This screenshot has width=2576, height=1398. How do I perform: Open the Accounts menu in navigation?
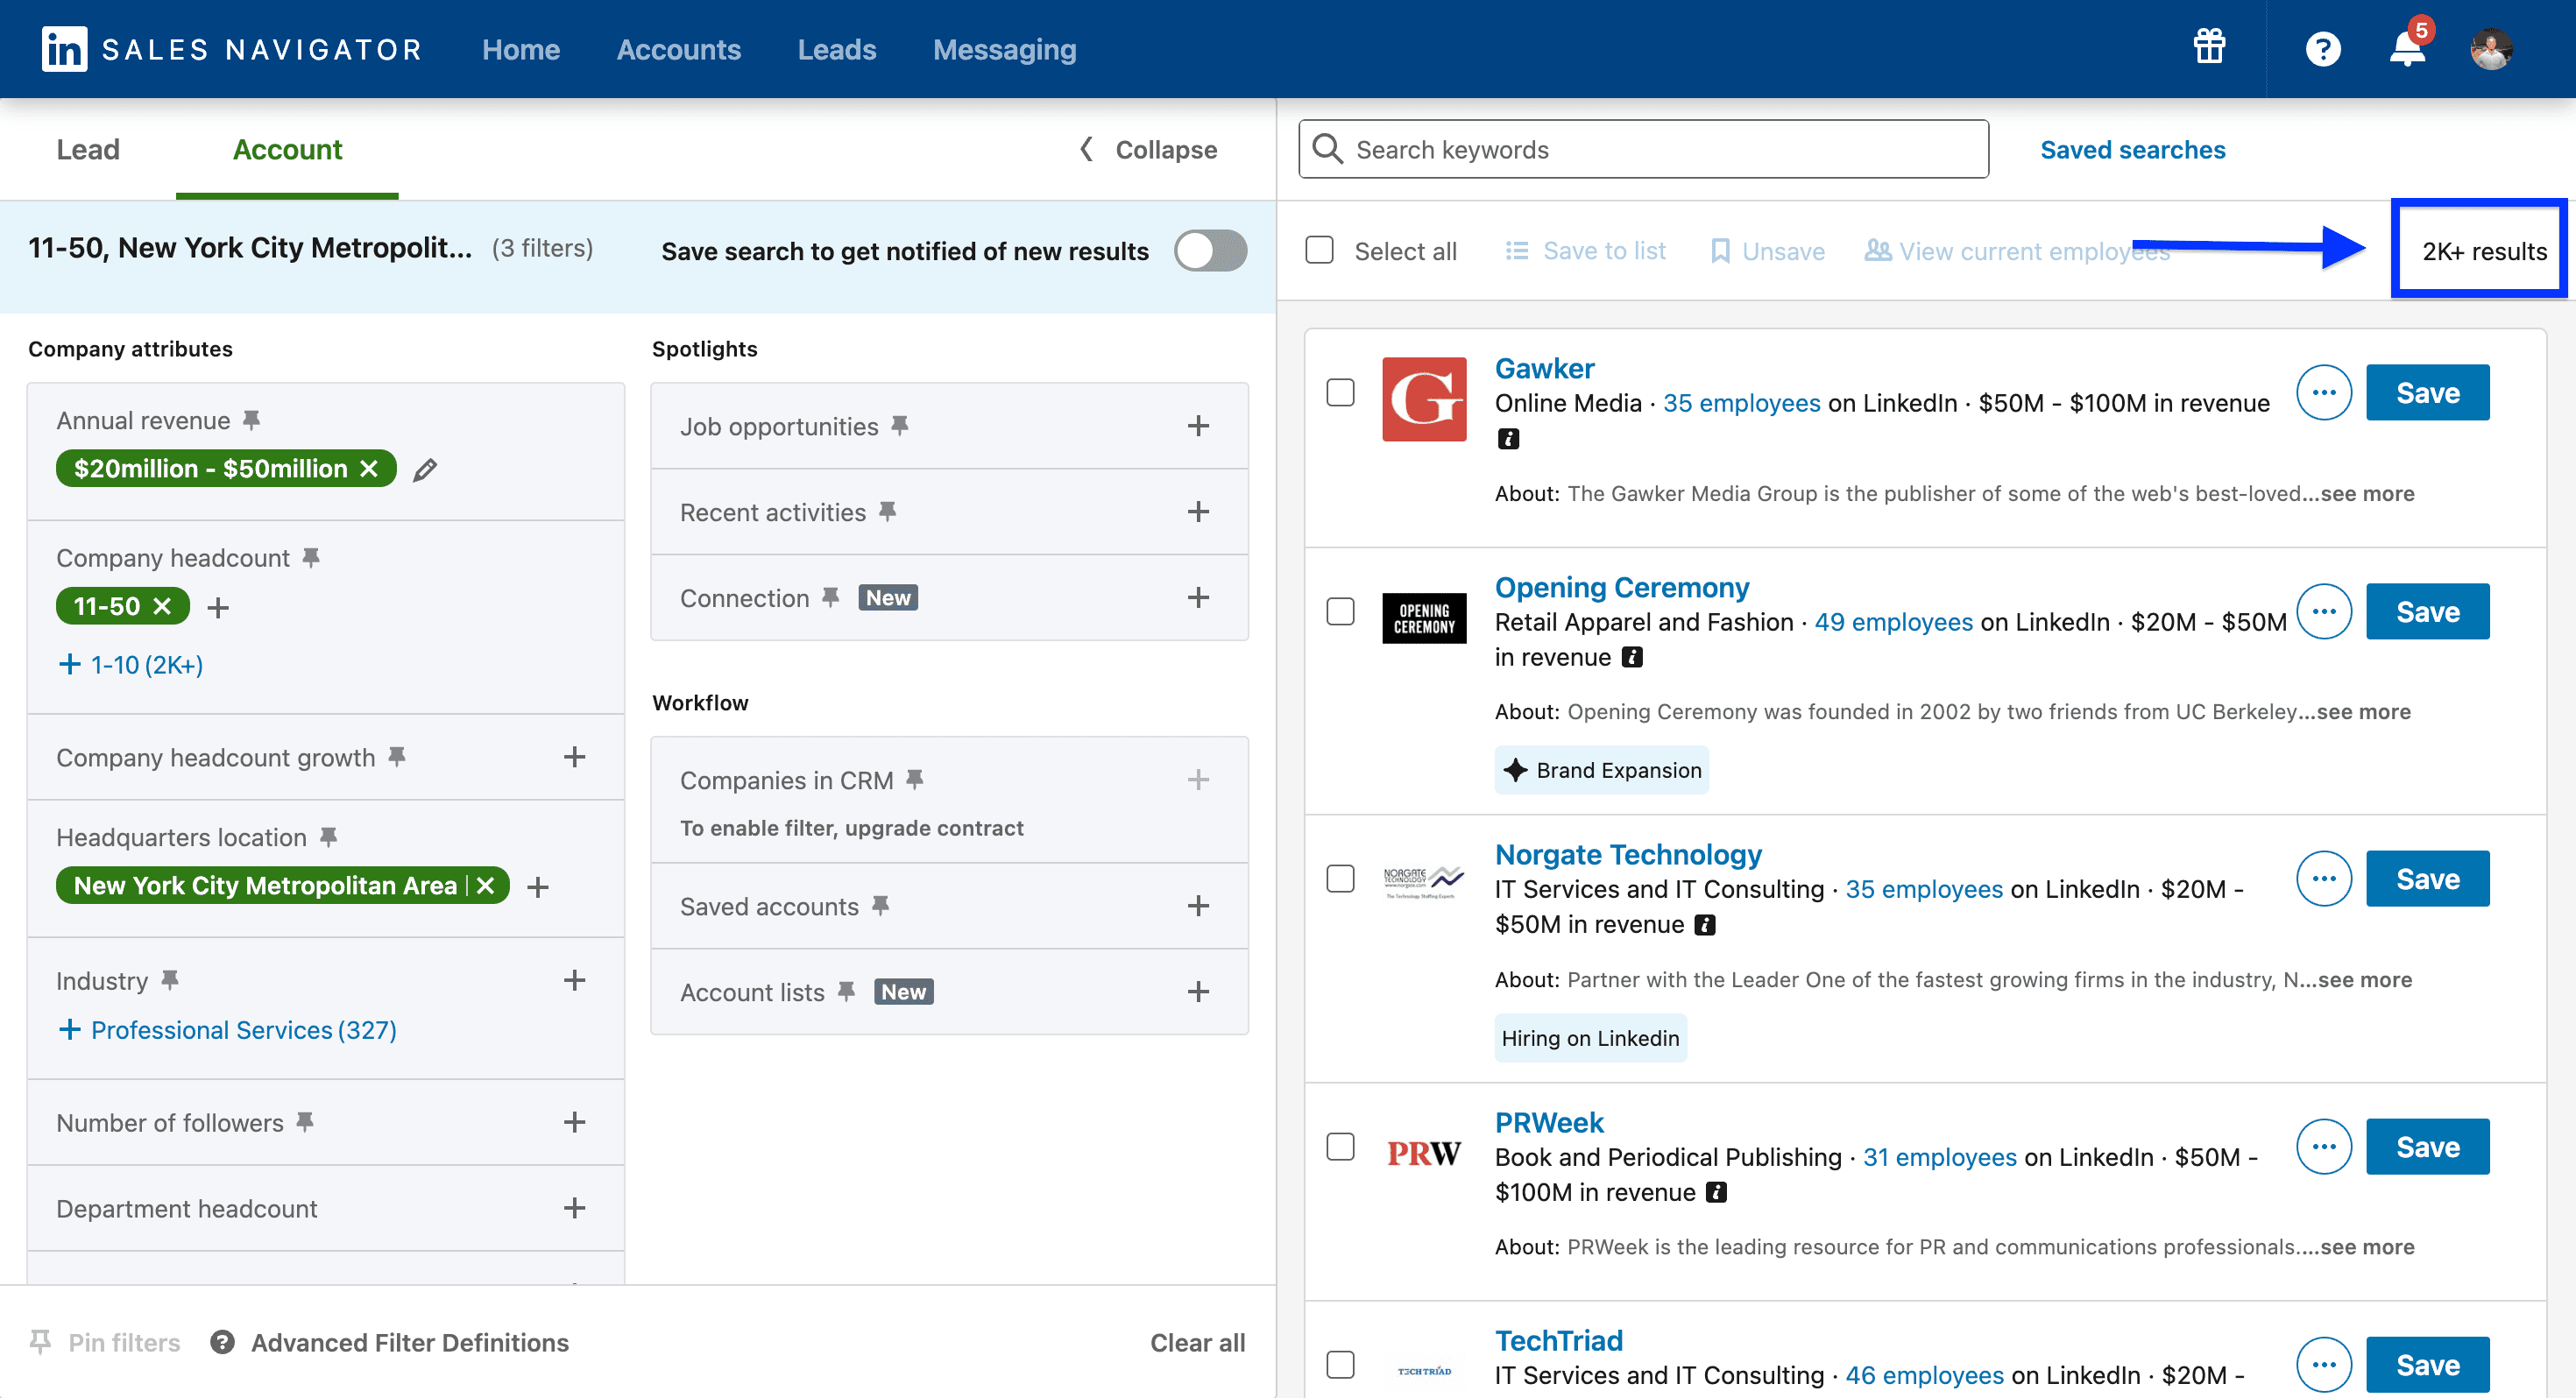[x=678, y=49]
